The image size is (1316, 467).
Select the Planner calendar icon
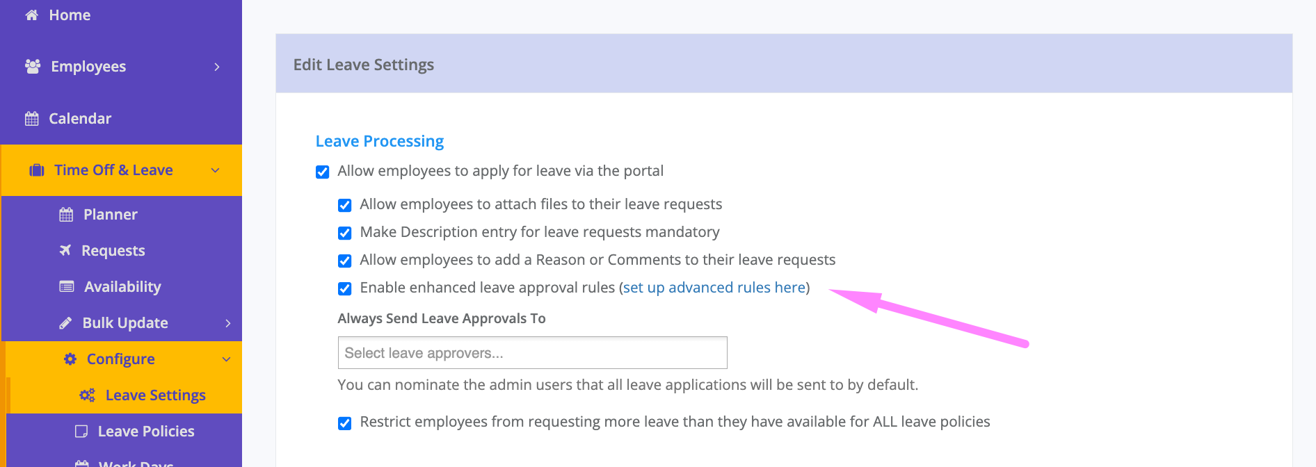(x=65, y=213)
